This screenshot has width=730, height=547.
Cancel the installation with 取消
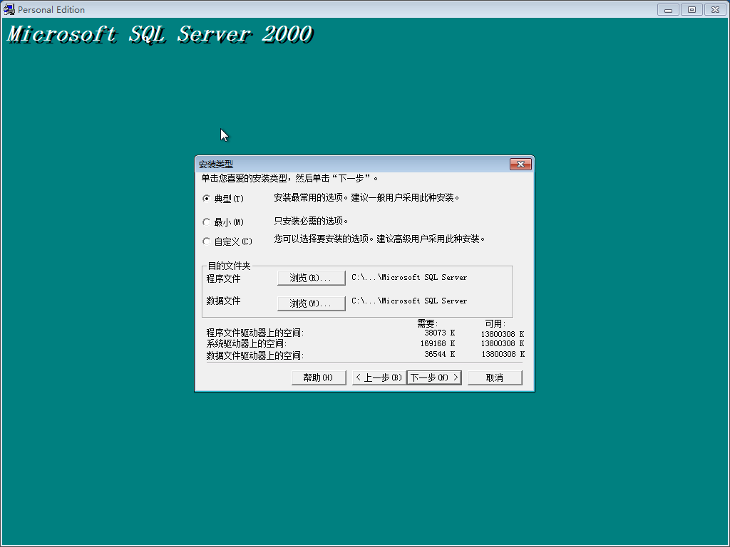tap(495, 377)
